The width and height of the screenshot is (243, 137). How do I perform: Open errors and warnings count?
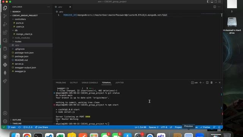(x=28, y=127)
